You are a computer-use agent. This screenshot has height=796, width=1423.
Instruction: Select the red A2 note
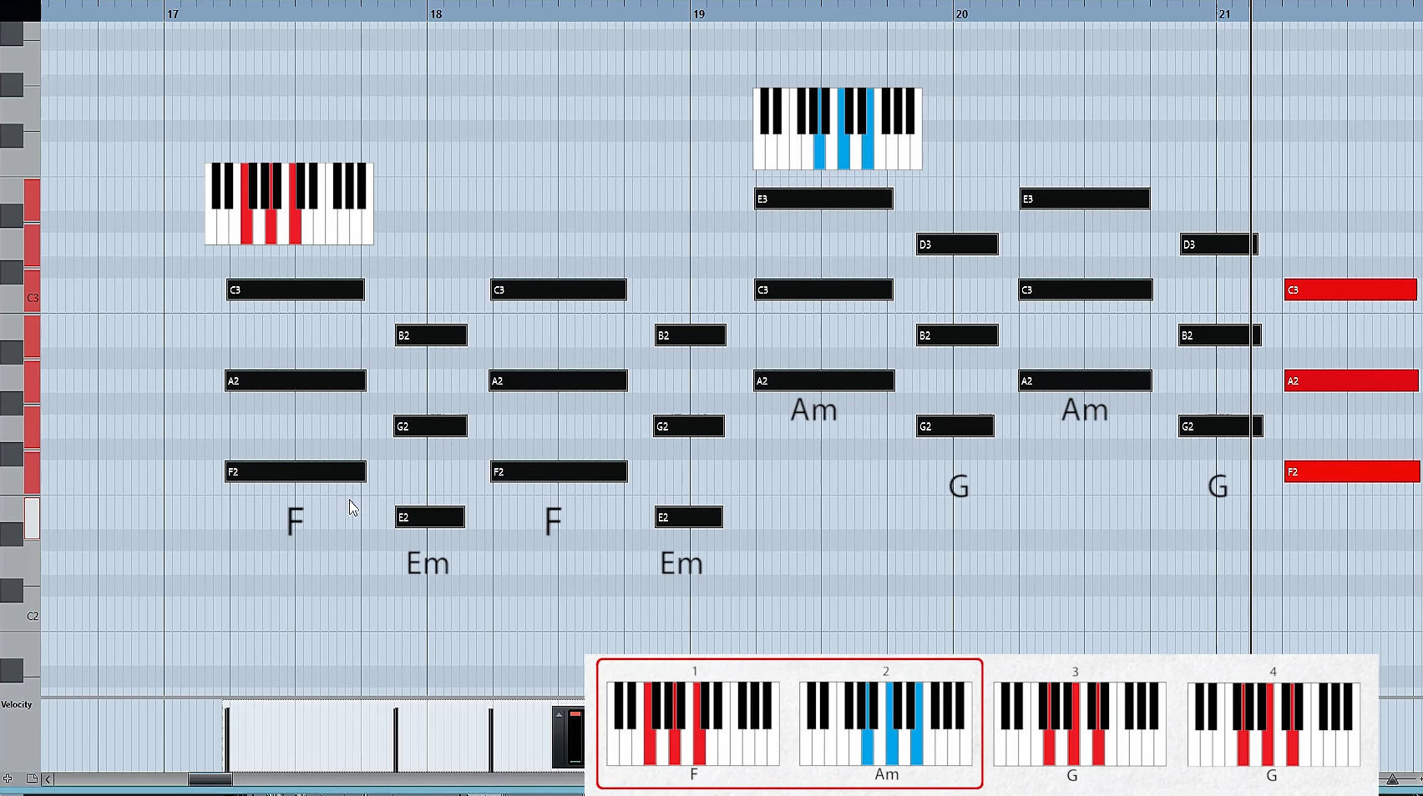(1350, 380)
